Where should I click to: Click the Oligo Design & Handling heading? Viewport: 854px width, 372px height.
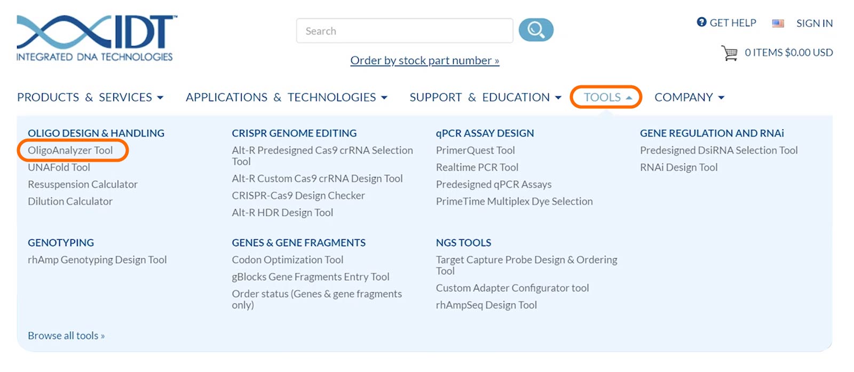96,133
